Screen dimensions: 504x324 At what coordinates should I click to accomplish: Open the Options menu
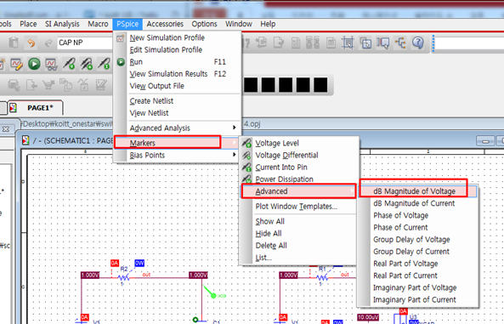coord(204,24)
